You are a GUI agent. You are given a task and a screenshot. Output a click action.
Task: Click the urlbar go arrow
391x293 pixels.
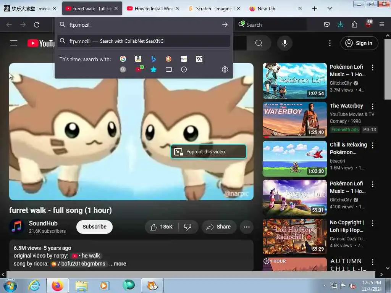pyautogui.click(x=225, y=25)
